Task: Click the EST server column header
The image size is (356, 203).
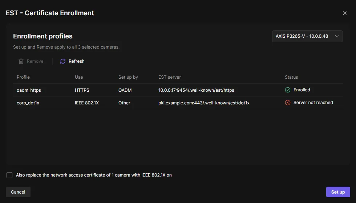Action: tap(169, 77)
